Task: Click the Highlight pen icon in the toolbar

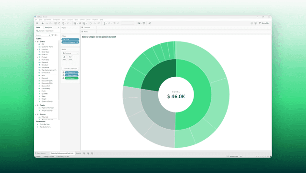Action: click(104, 23)
